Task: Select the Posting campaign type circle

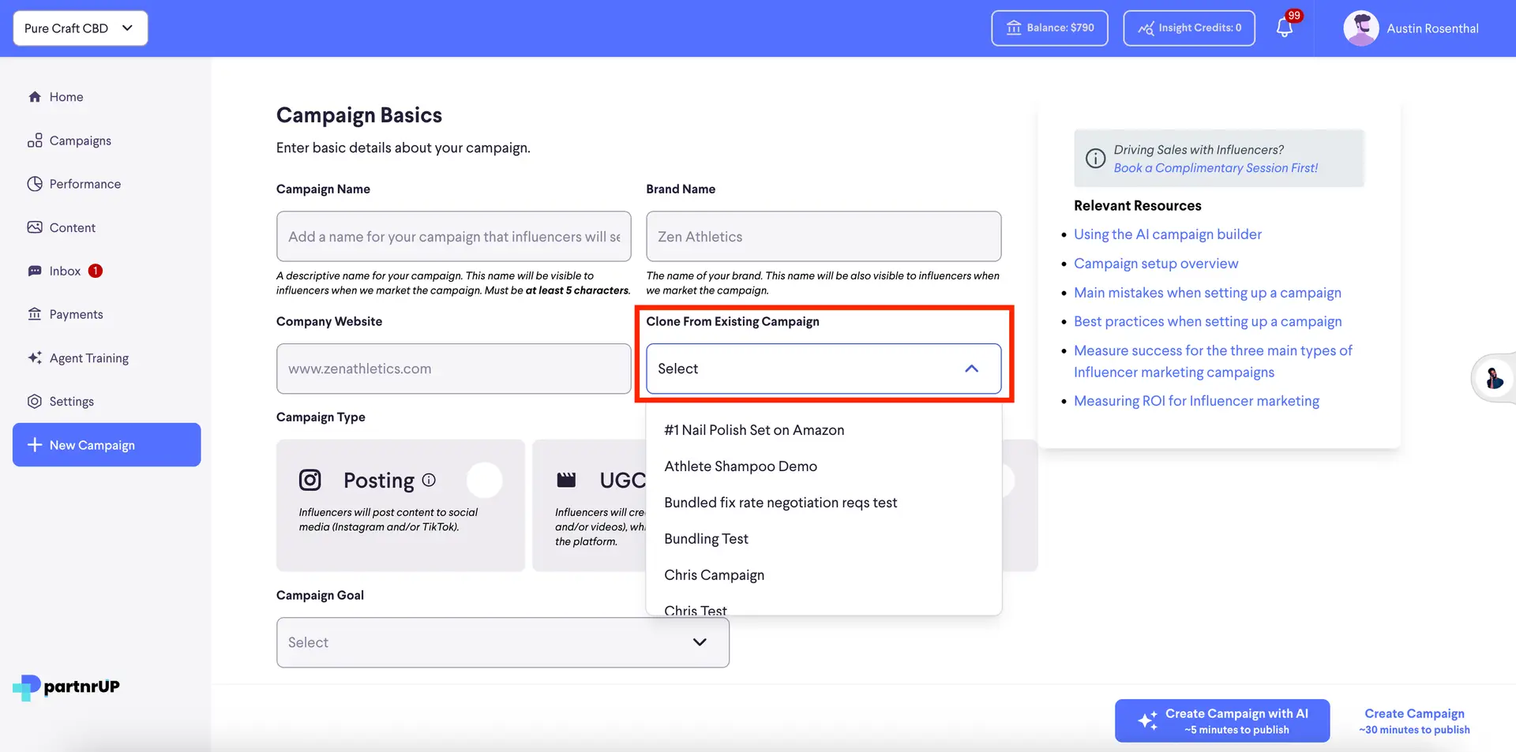Action: [x=485, y=480]
